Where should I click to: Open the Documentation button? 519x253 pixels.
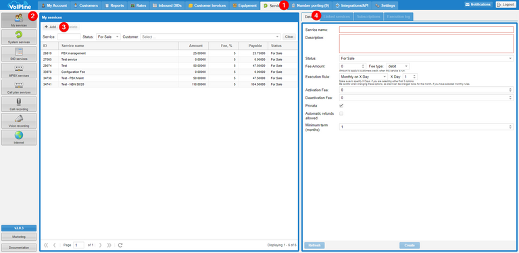pyautogui.click(x=19, y=248)
